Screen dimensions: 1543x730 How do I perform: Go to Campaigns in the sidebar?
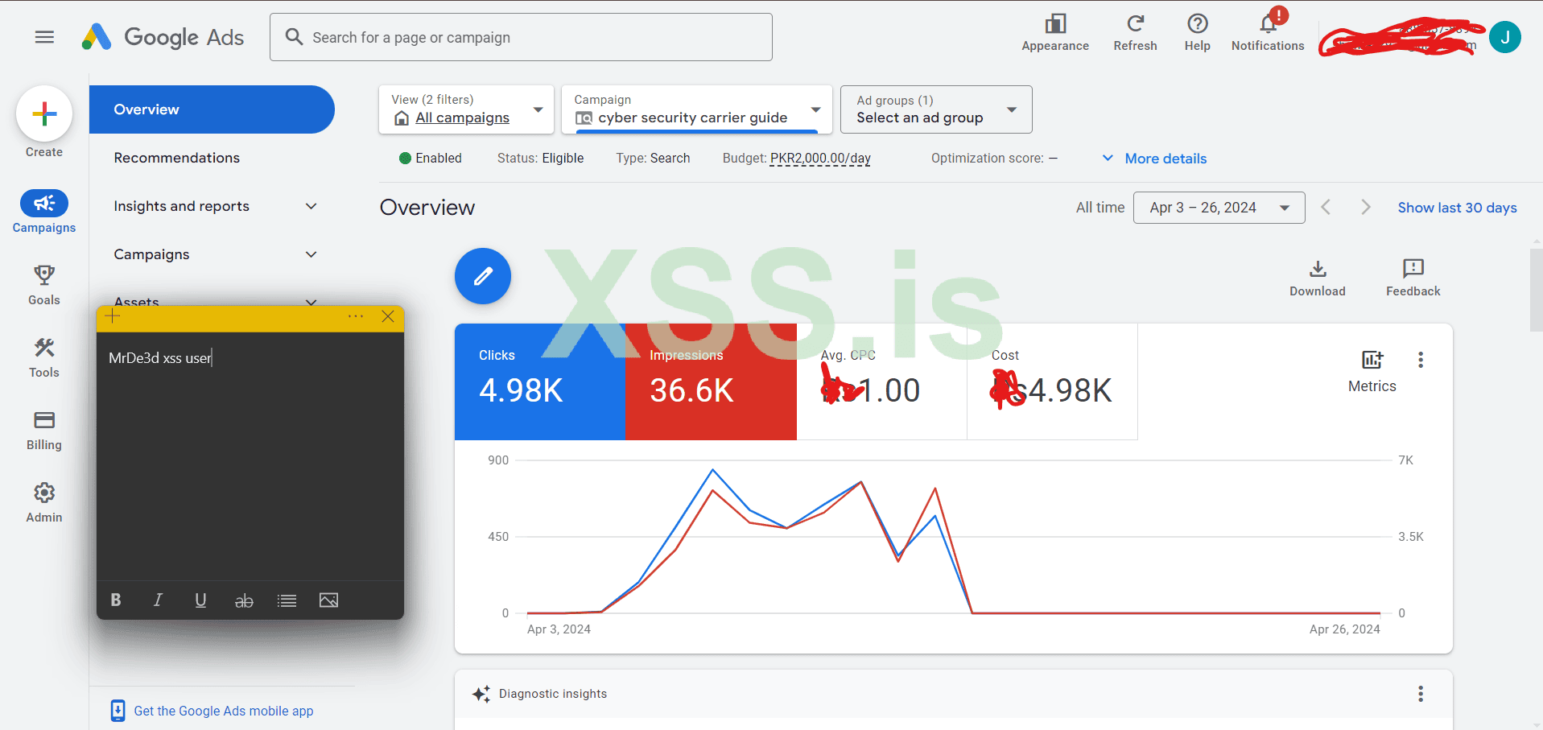pyautogui.click(x=44, y=212)
